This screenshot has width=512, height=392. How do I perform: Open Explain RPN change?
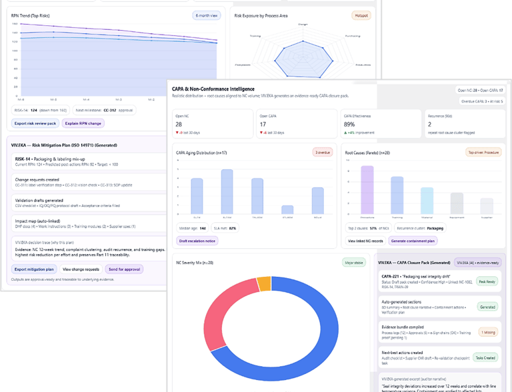pyautogui.click(x=83, y=124)
